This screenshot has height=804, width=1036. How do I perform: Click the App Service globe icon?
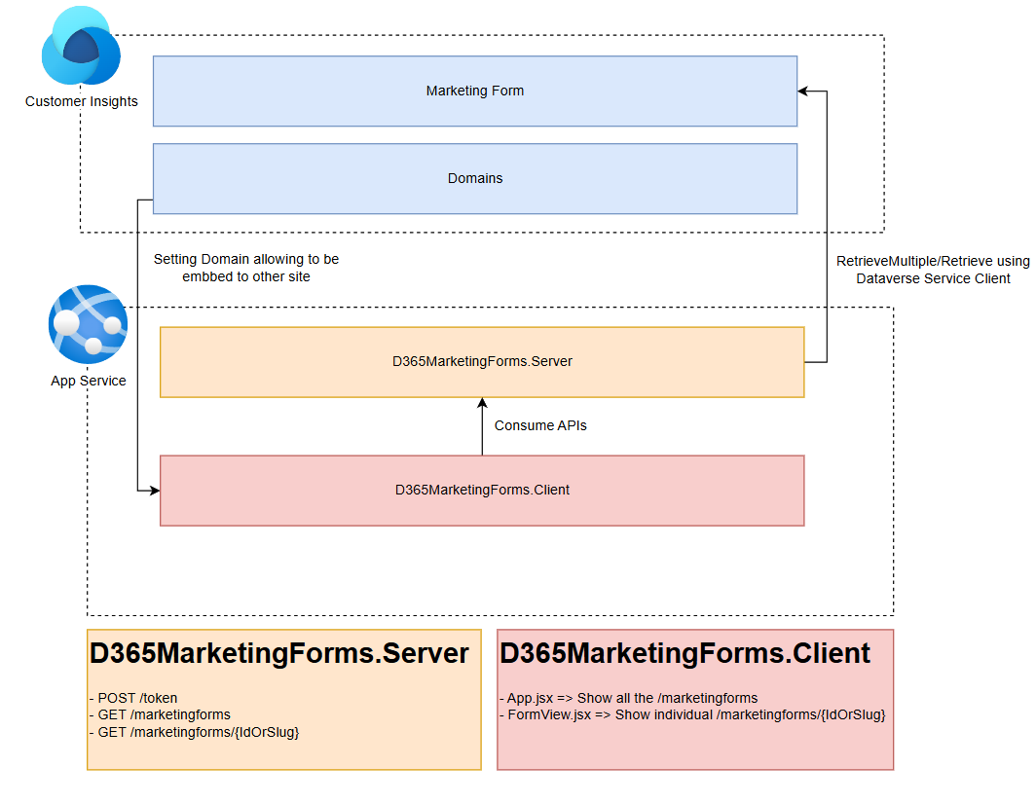tap(88, 324)
